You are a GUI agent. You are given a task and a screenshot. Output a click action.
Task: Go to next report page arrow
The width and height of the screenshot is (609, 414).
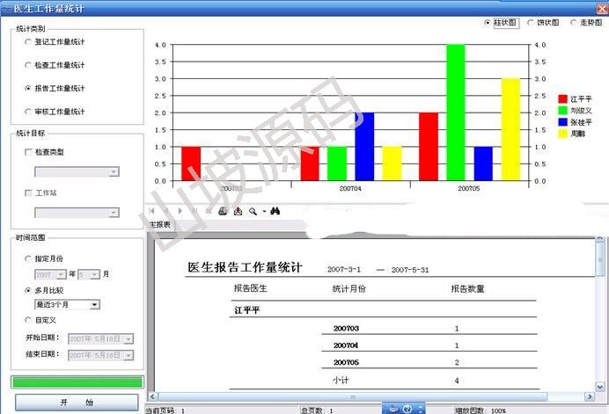click(180, 211)
